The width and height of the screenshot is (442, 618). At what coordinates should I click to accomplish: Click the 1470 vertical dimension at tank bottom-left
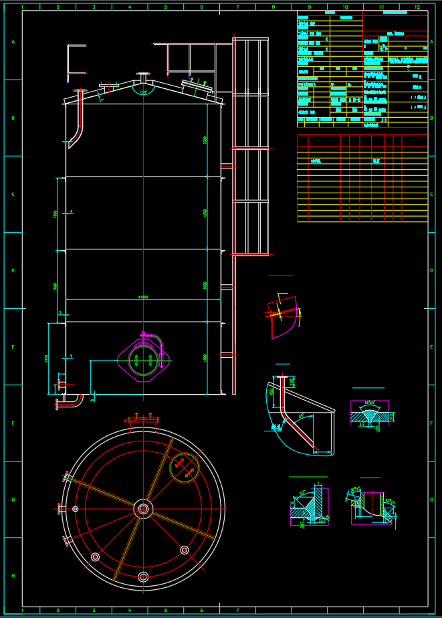pyautogui.click(x=47, y=358)
